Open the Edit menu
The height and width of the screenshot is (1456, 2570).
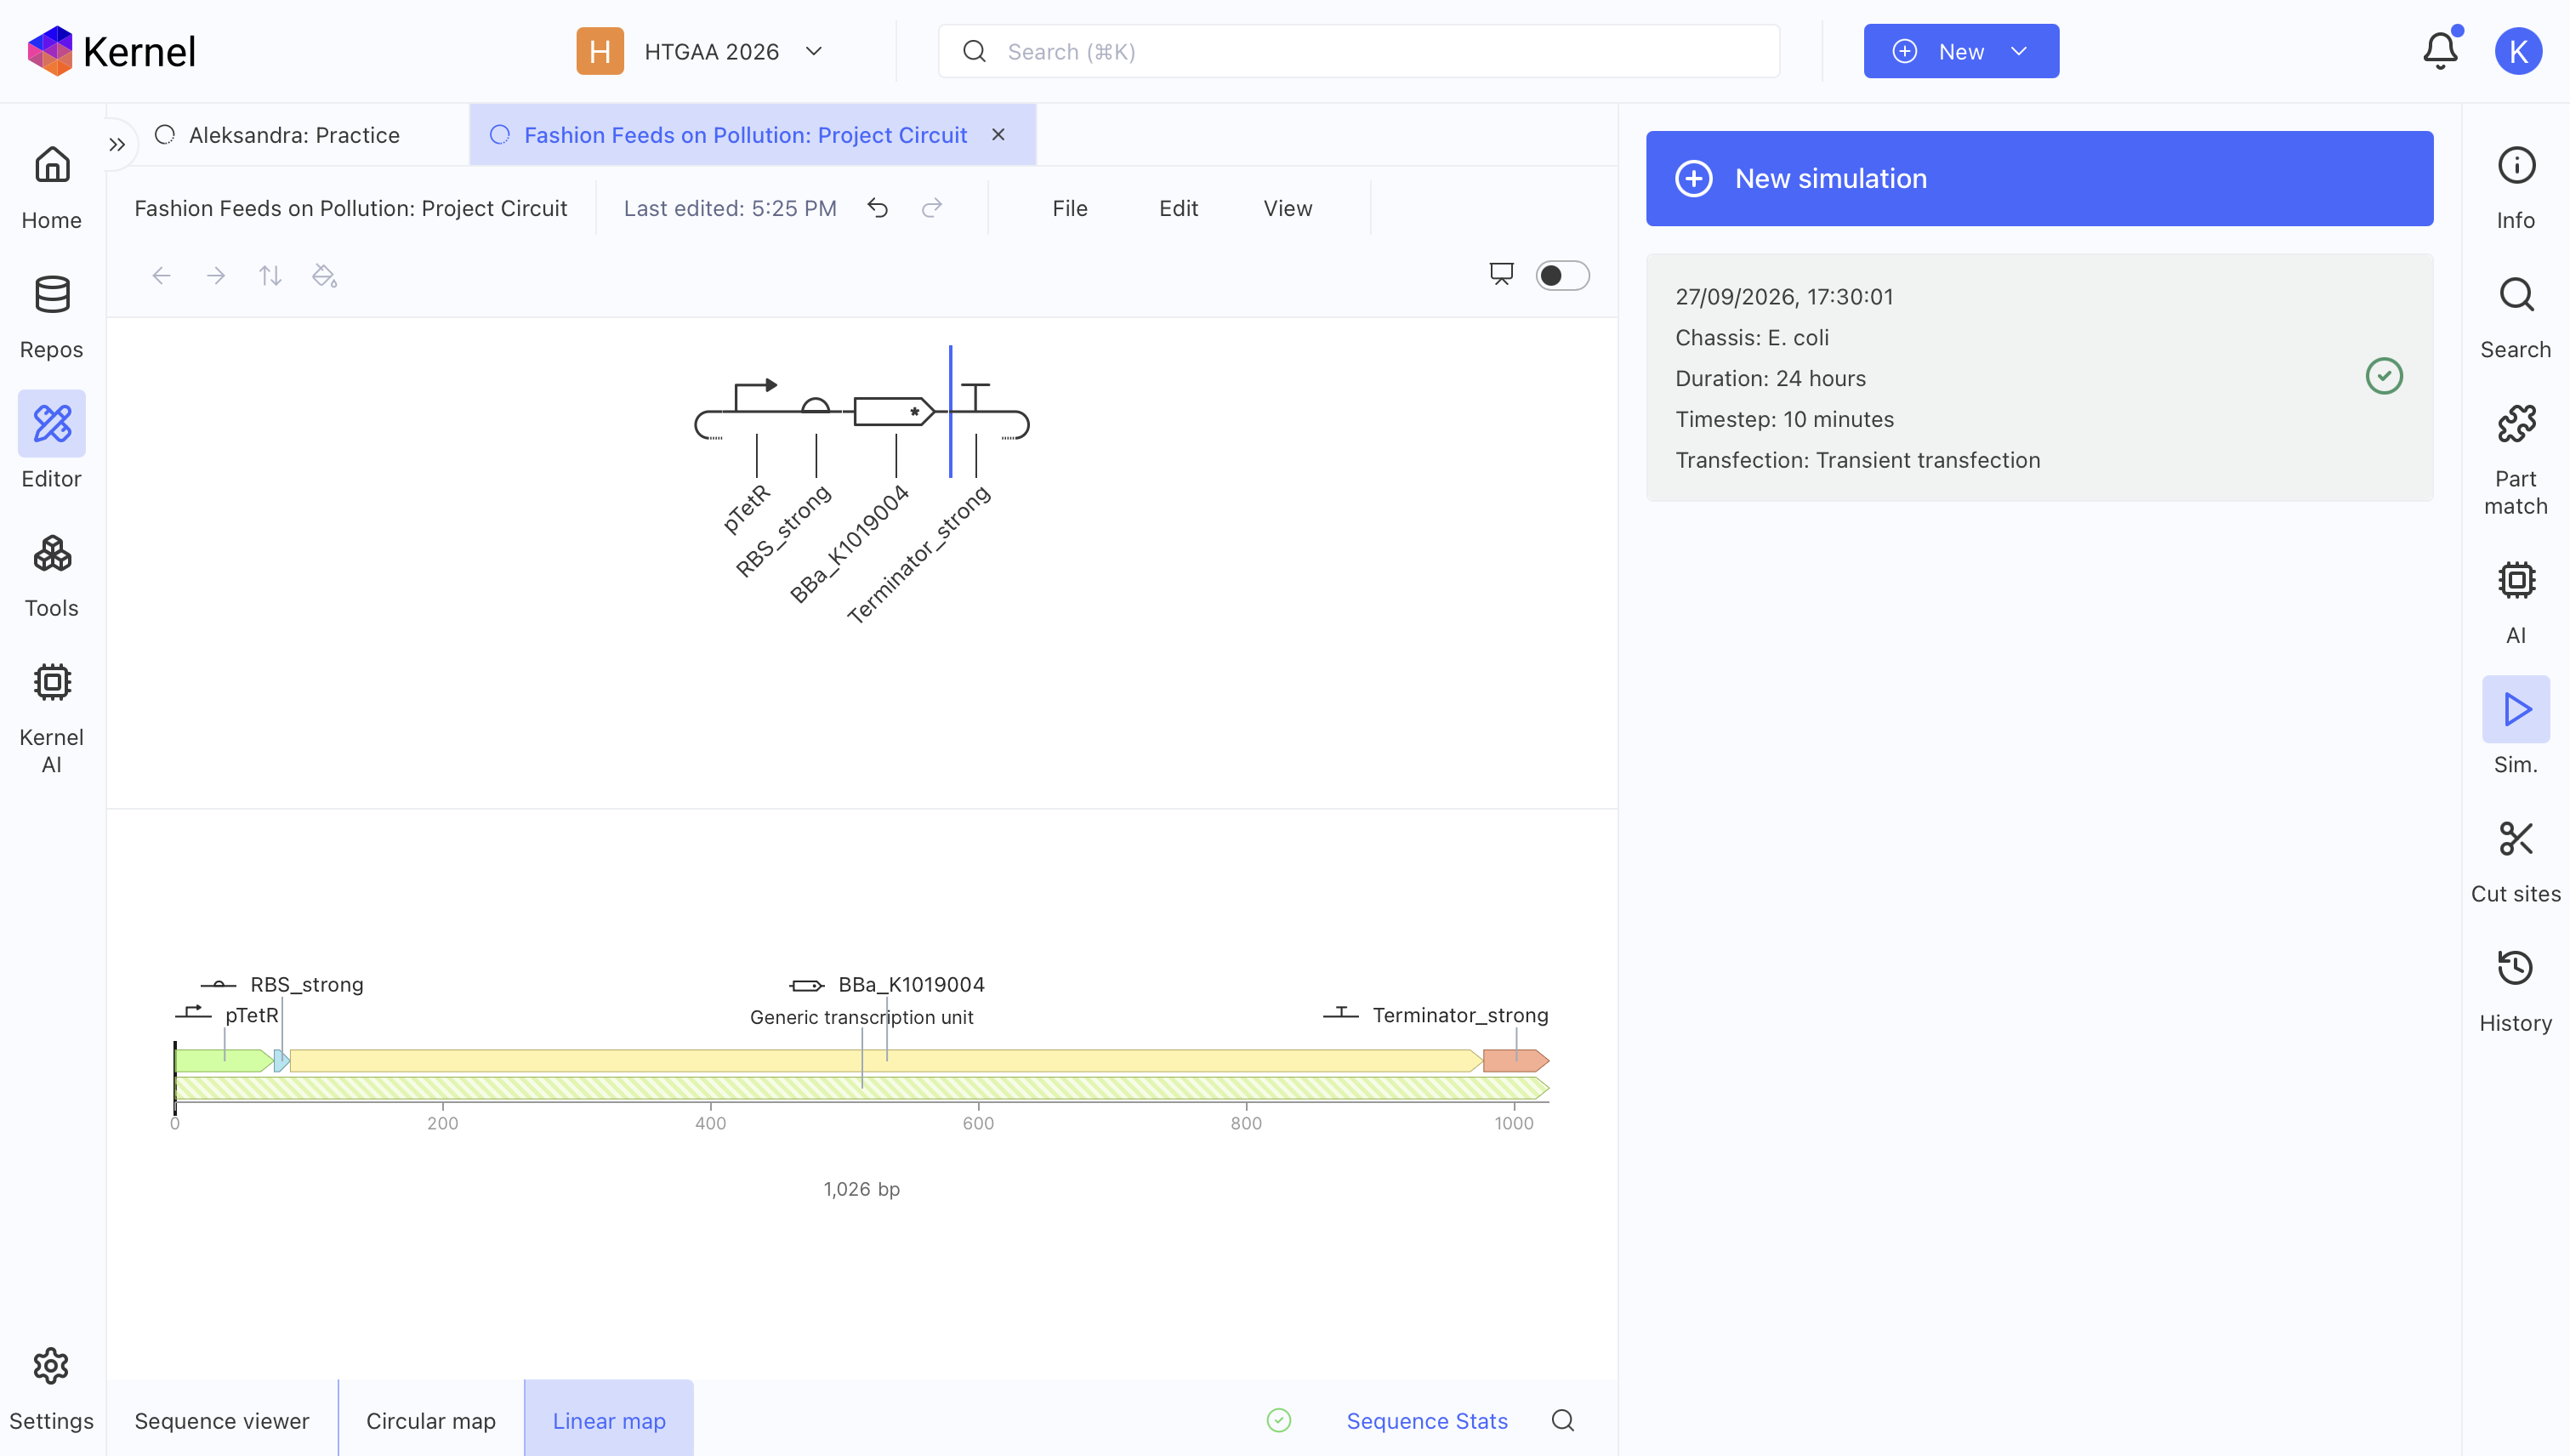[x=1178, y=208]
